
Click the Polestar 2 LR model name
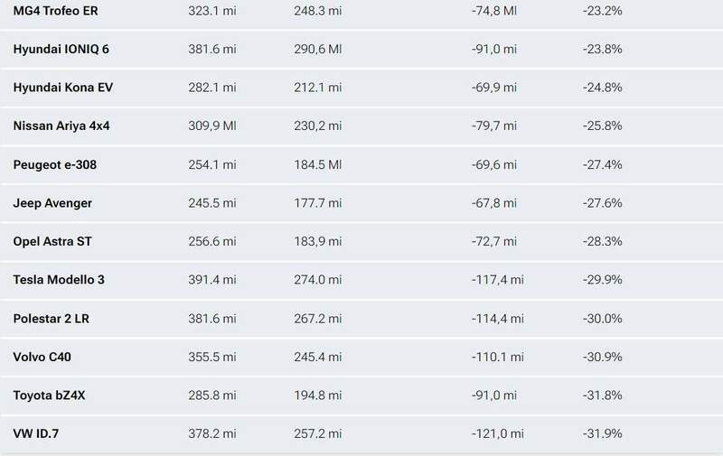tap(53, 319)
